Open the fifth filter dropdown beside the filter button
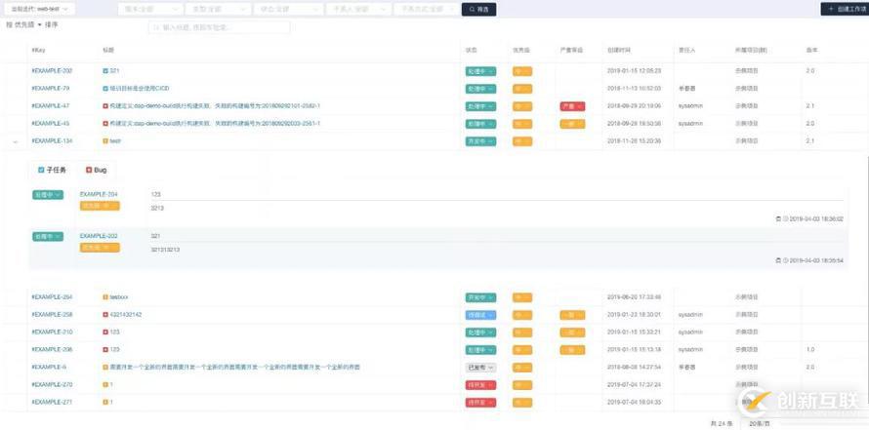Image resolution: width=869 pixels, height=430 pixels. click(426, 9)
